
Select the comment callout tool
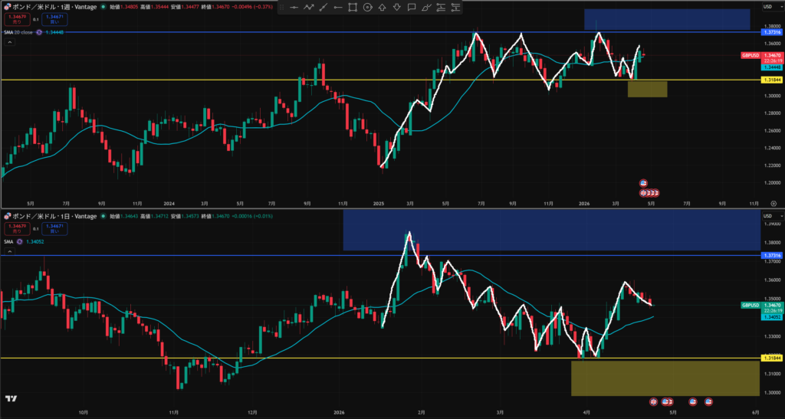[x=412, y=8]
